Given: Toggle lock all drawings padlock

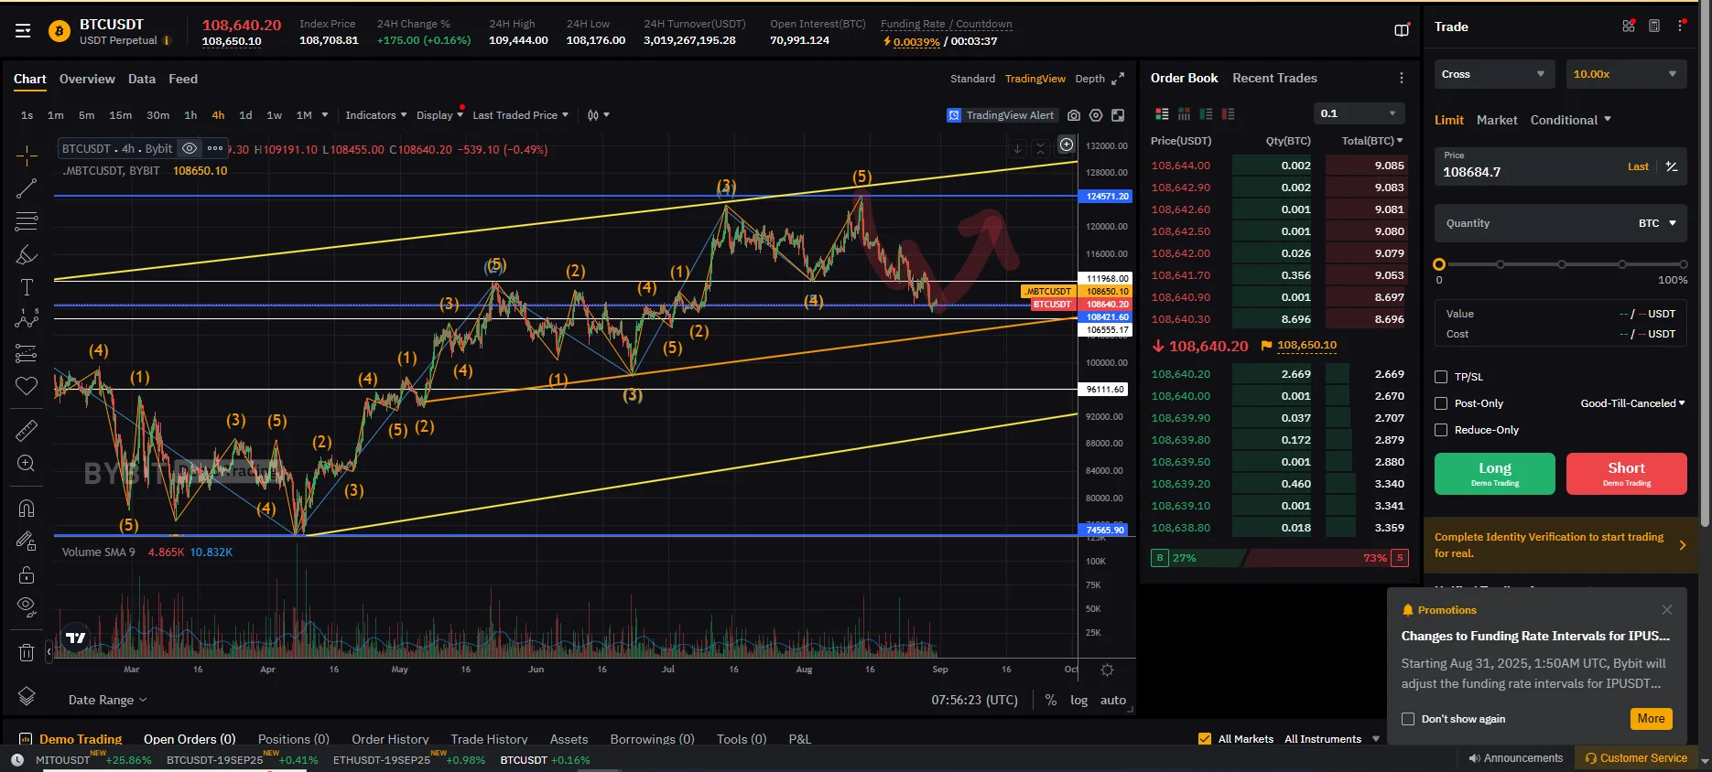Looking at the screenshot, I should tap(27, 574).
